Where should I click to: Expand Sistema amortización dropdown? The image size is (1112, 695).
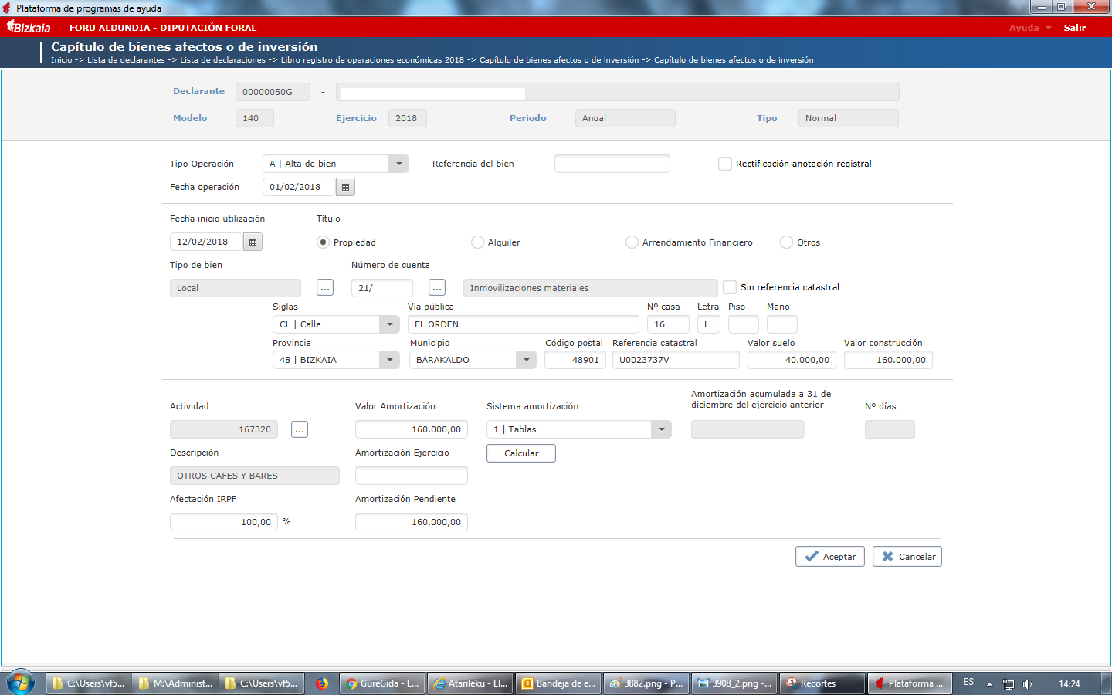661,429
